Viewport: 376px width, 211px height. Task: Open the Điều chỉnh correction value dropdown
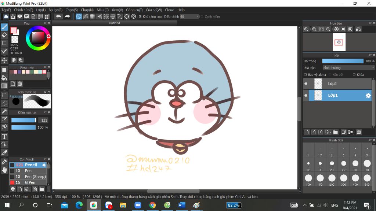[x=189, y=16]
